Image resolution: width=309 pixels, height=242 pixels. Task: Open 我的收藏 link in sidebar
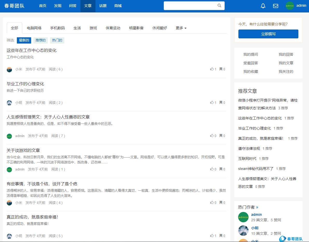[251, 72]
